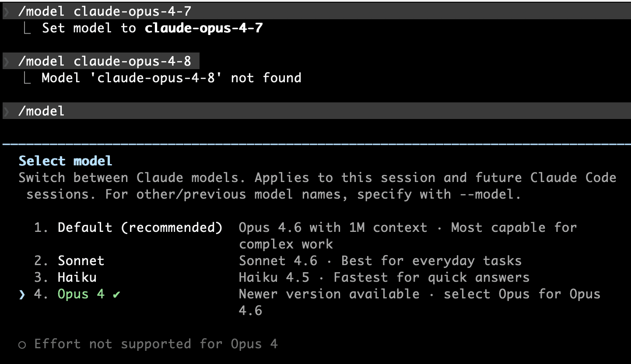
Task: Click the green checkmark beside Opus 4
Action: [116, 294]
